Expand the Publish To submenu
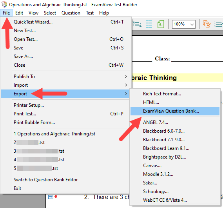Viewport: 223px width, 208px height. [x=66, y=77]
